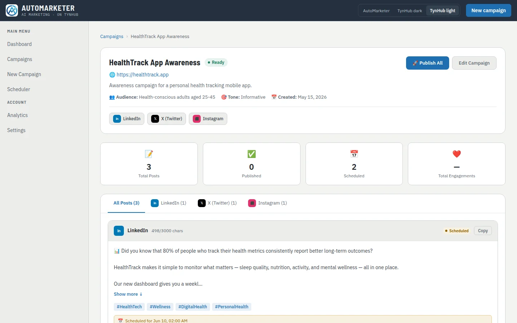Click the New campaign button in the header
This screenshot has height=323, width=517.
click(488, 10)
